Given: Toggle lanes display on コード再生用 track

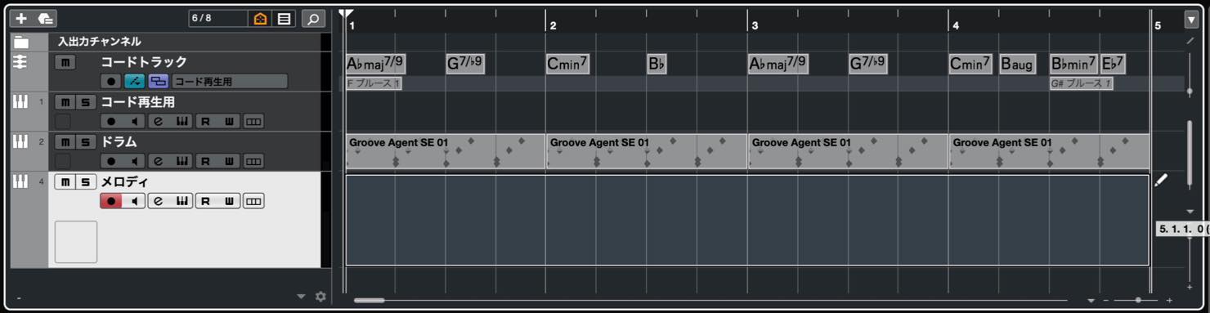Looking at the screenshot, I should [254, 121].
